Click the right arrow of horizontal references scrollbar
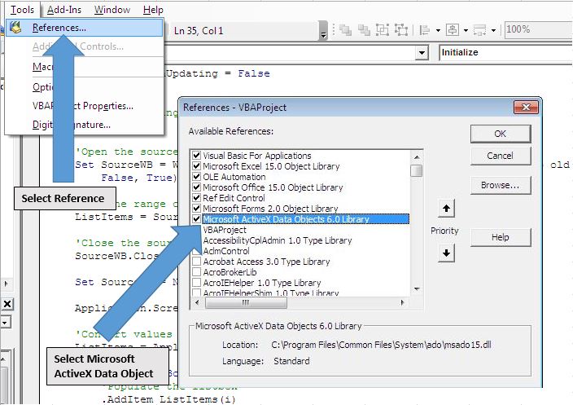Image resolution: width=573 pixels, height=405 pixels. point(403,302)
